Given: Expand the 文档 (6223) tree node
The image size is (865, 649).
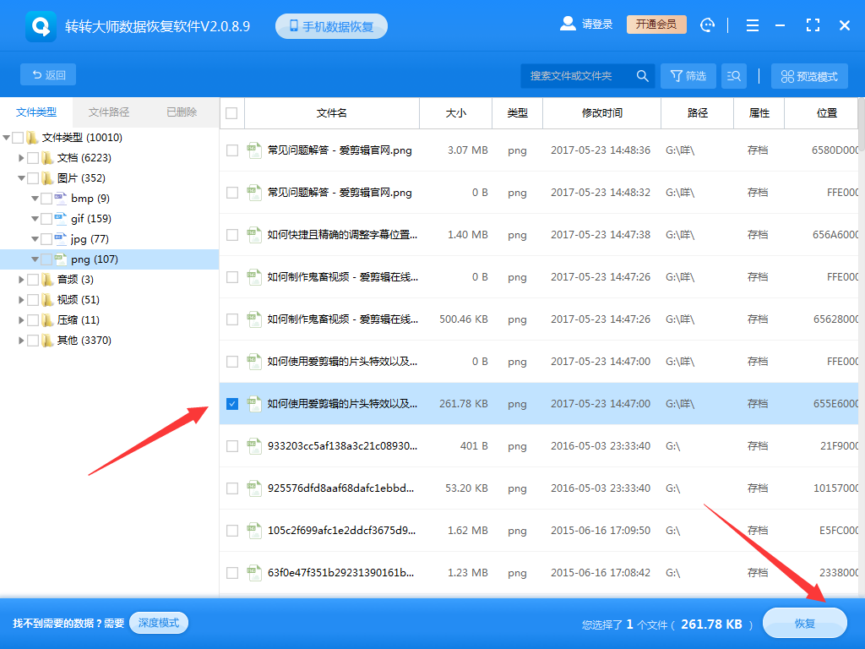Looking at the screenshot, I should pyautogui.click(x=21, y=158).
